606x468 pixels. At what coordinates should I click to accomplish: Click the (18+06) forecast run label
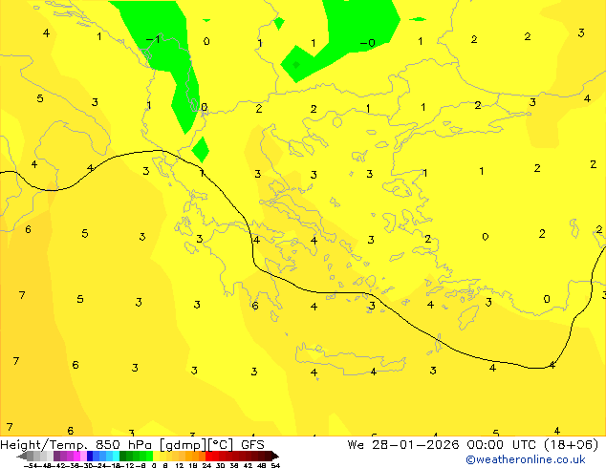(572, 445)
